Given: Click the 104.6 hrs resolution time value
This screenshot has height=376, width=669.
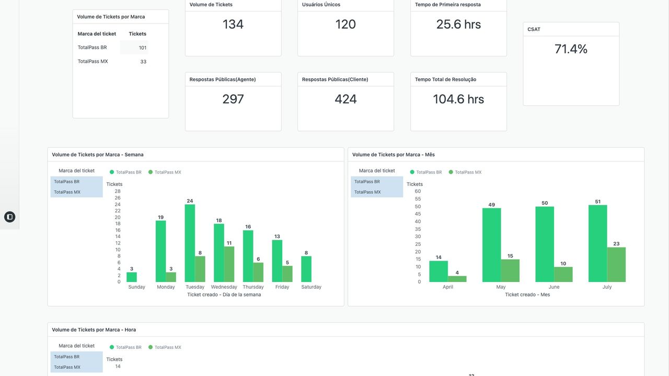Looking at the screenshot, I should pyautogui.click(x=458, y=99).
